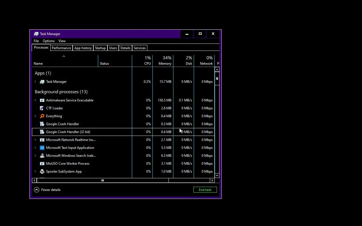Expand the Microsoft Network Realtime Inspection row

[x=35, y=140]
